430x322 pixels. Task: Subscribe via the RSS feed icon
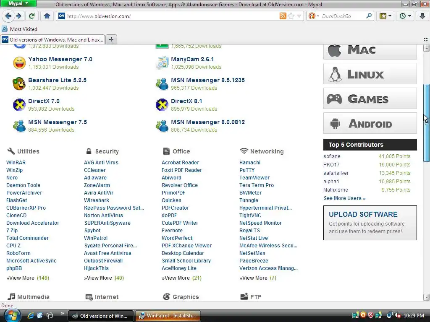(283, 16)
